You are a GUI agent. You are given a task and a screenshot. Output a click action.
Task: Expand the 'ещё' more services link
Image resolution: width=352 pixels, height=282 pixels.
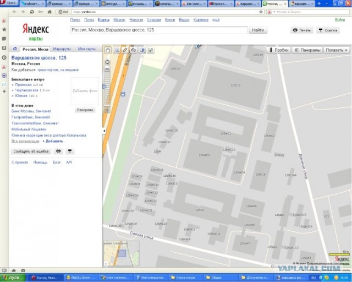pyautogui.click(x=216, y=20)
